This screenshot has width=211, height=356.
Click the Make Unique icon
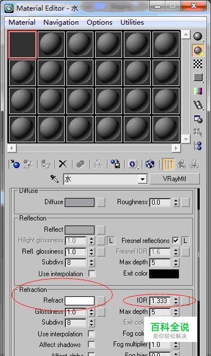tap(98, 164)
